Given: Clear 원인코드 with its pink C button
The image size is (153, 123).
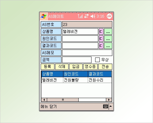Looking at the screenshot, I should (x=101, y=39).
